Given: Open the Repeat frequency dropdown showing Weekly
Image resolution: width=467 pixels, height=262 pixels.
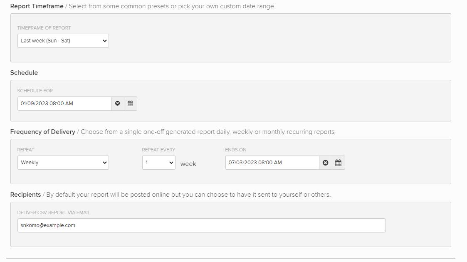Looking at the screenshot, I should pos(63,162).
